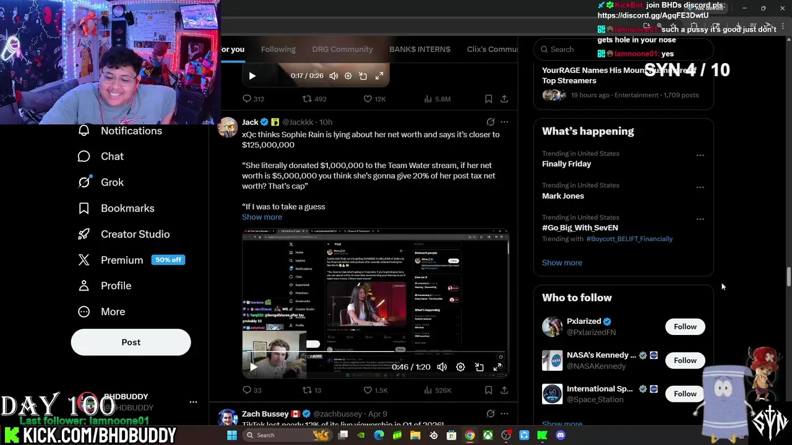Switch to the DRG Community tab
792x445 pixels.
pos(342,49)
